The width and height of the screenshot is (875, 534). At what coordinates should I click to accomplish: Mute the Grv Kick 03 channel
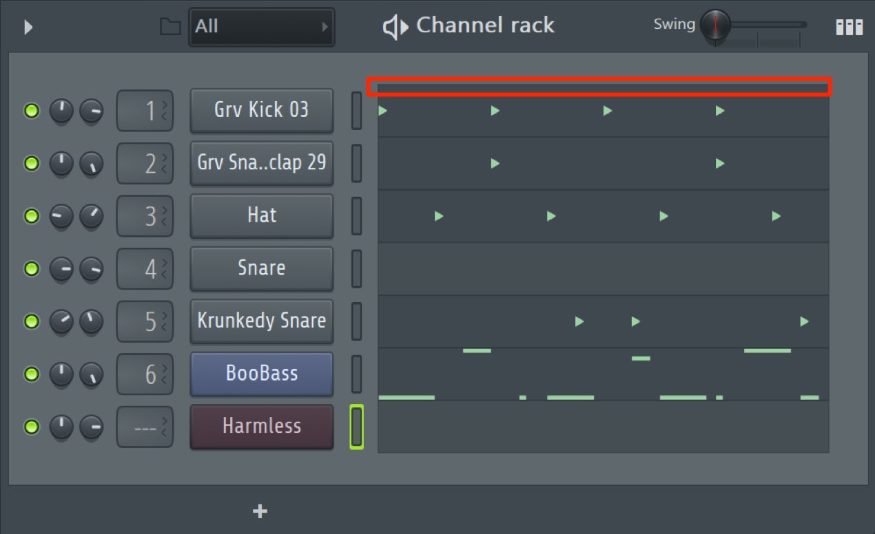coord(32,111)
